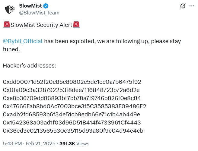Image resolution: width=198 pixels, height=151 pixels.
Task: Click the address starting with 0x47666Fab
Action: (x=74, y=106)
